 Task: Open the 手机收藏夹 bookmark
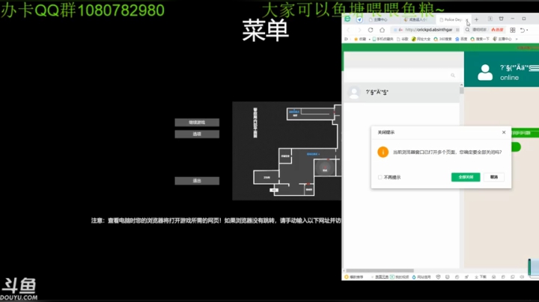(x=383, y=39)
